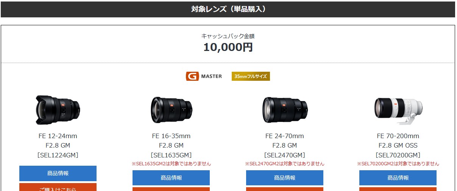Click ご購入はこちら under the 12-24mm lens

click(x=58, y=187)
